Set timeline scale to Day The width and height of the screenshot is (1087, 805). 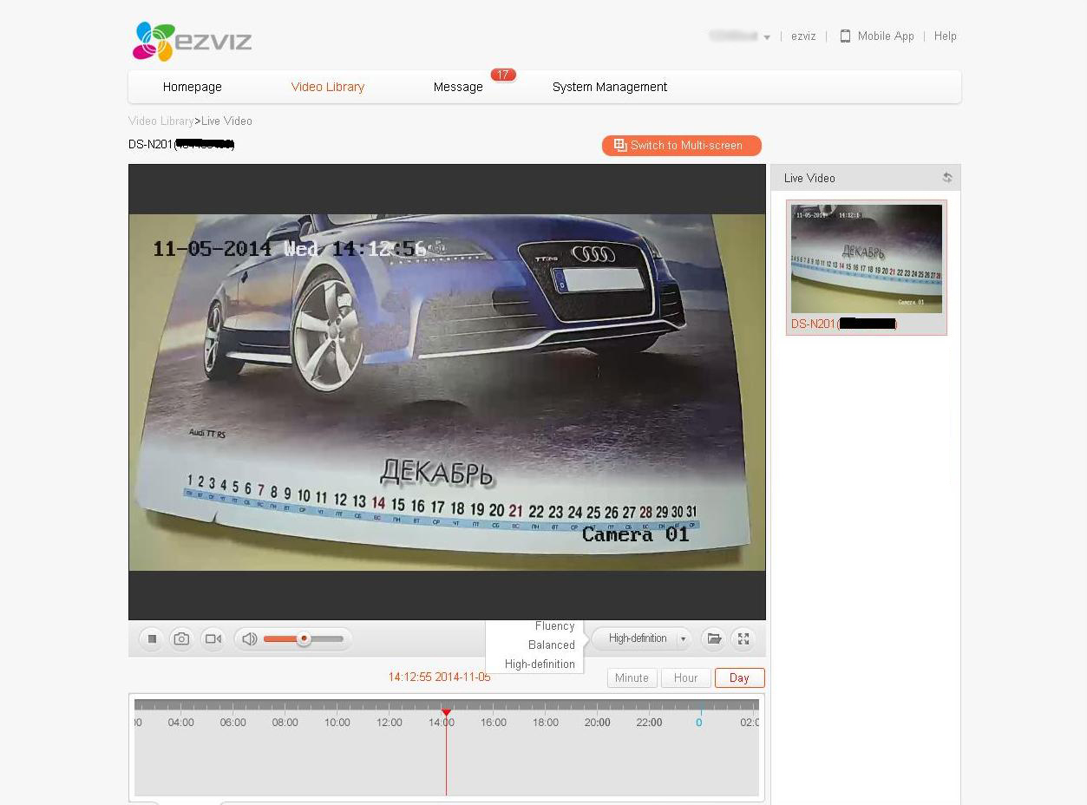pyautogui.click(x=739, y=678)
